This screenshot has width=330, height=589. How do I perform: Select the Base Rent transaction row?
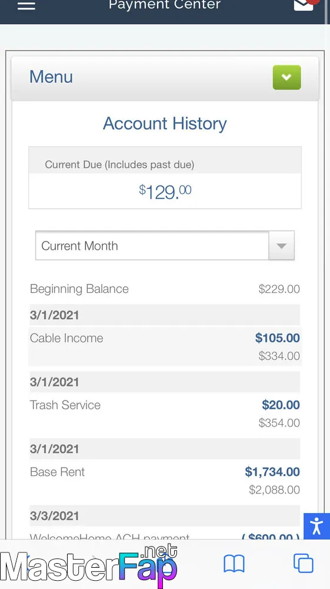point(165,481)
